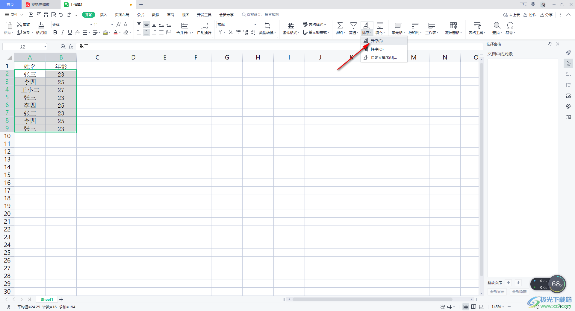Click the Freeze Panes 冻结窗格 icon
575x311 pixels.
(x=453, y=25)
